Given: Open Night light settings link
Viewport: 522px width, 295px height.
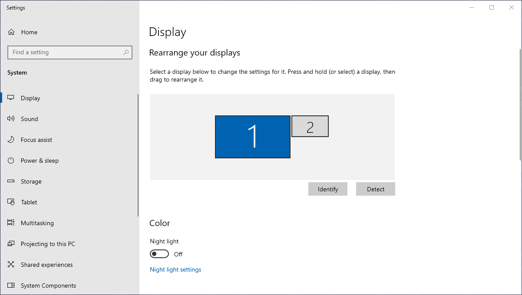Looking at the screenshot, I should point(175,269).
